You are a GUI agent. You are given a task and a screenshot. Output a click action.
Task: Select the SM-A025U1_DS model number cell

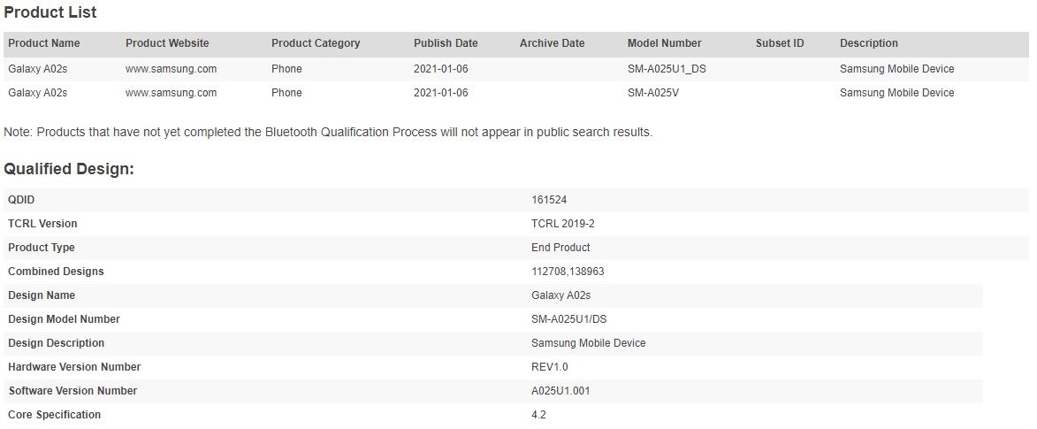pyautogui.click(x=667, y=69)
